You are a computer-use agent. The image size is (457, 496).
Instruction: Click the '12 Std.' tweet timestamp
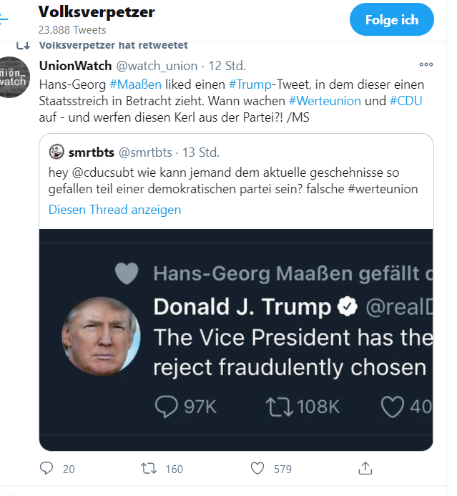pyautogui.click(x=227, y=66)
